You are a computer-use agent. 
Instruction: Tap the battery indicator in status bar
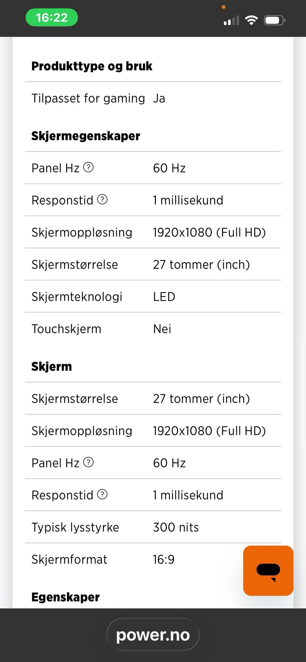coord(274,20)
